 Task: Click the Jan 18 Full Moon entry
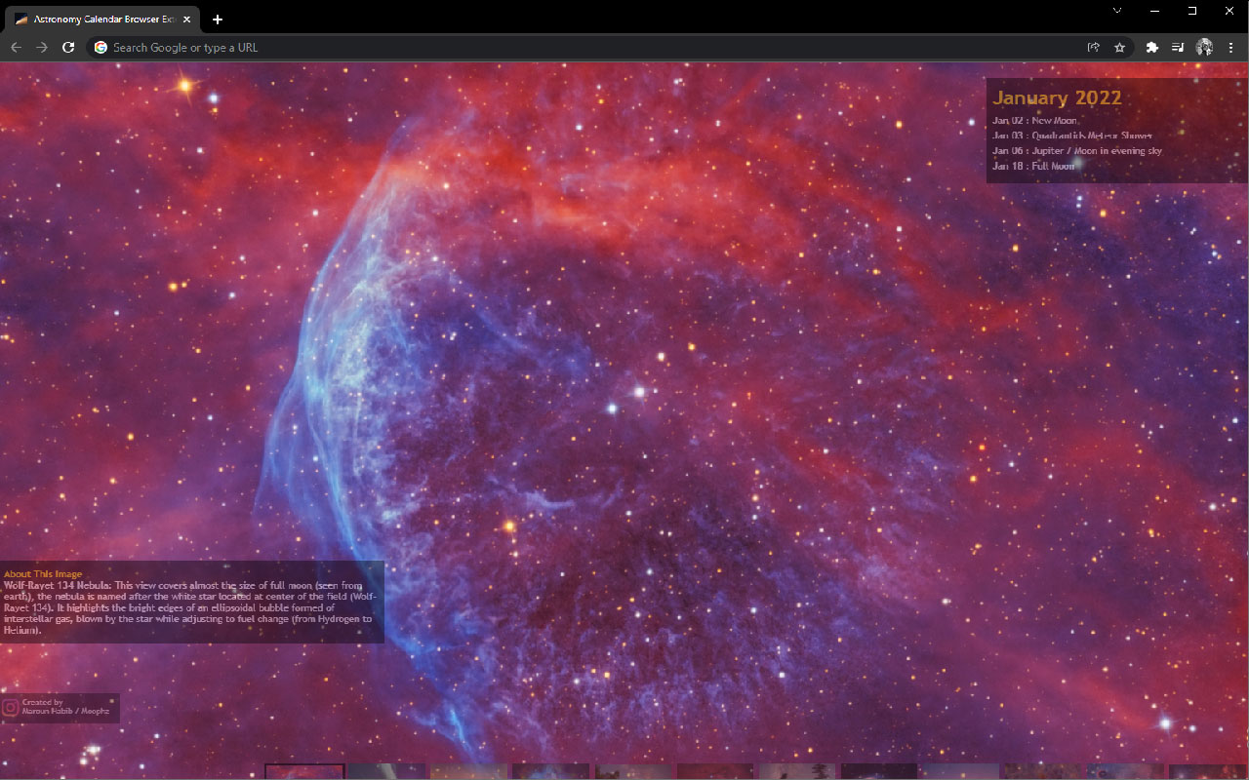pyautogui.click(x=1035, y=166)
